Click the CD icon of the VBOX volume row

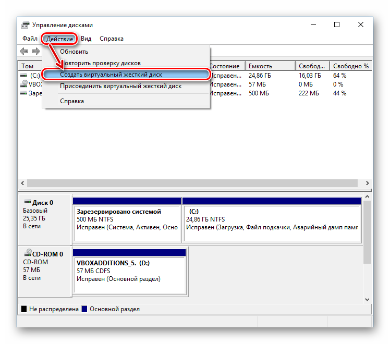tap(23, 84)
